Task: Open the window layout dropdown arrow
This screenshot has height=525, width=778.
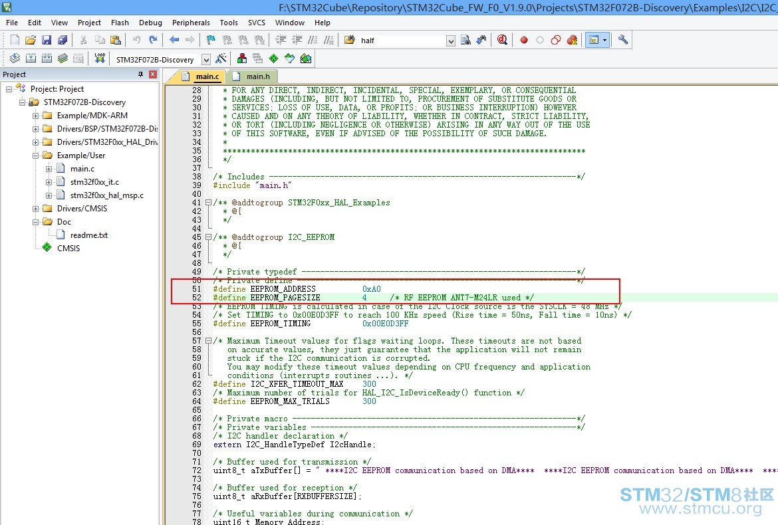Action: click(605, 40)
